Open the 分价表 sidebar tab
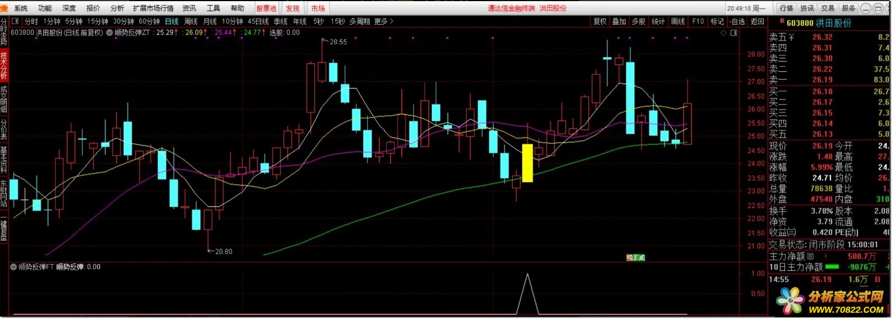The height and width of the screenshot is (319, 893). point(4,130)
